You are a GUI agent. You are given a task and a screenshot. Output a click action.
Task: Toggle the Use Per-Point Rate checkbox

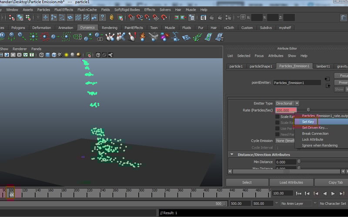click(277, 128)
